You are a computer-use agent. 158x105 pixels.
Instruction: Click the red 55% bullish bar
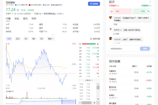[x=121, y=11]
